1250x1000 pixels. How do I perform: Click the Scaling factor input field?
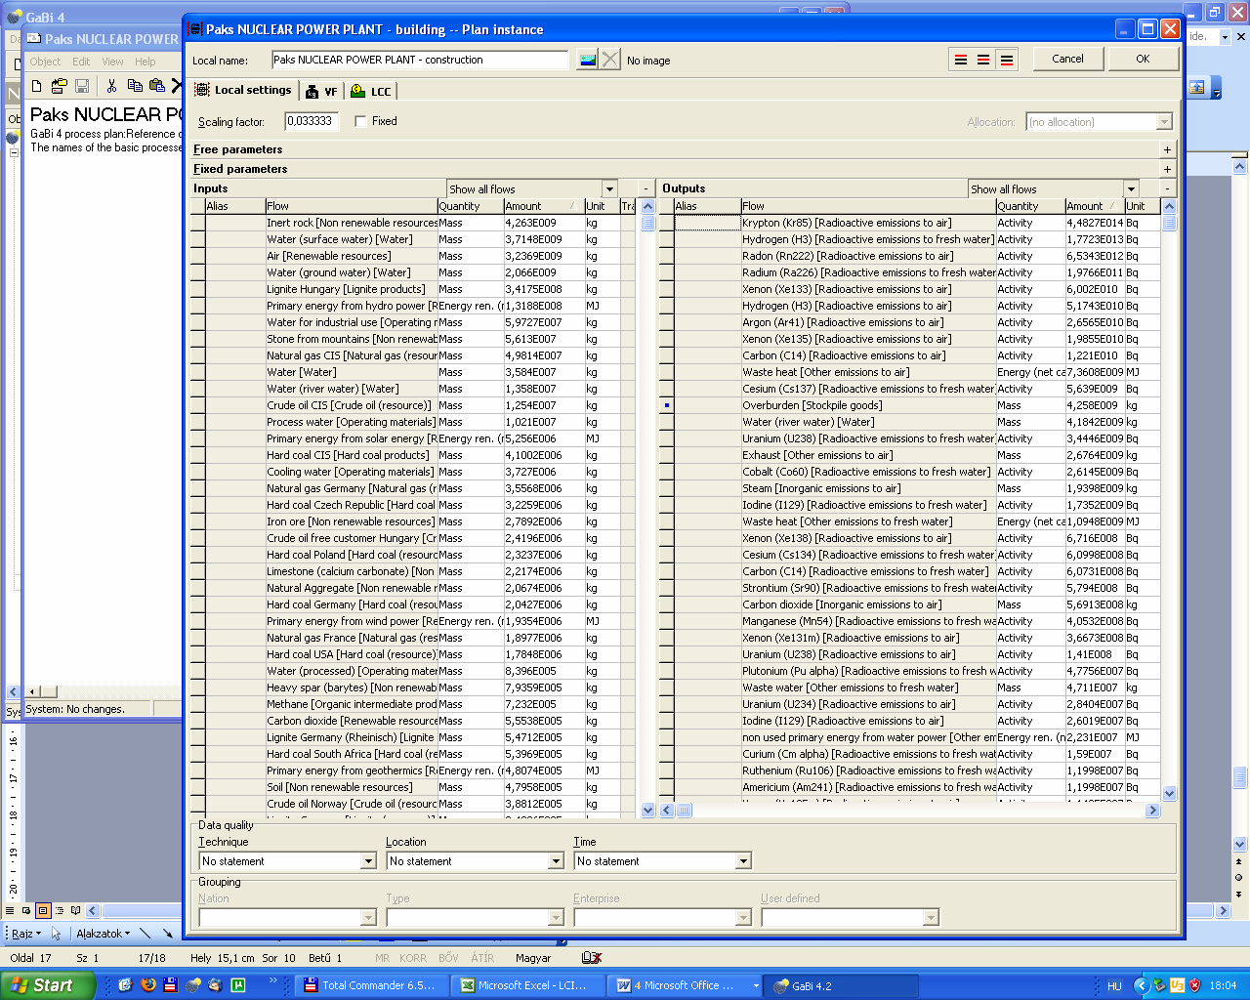(x=312, y=121)
